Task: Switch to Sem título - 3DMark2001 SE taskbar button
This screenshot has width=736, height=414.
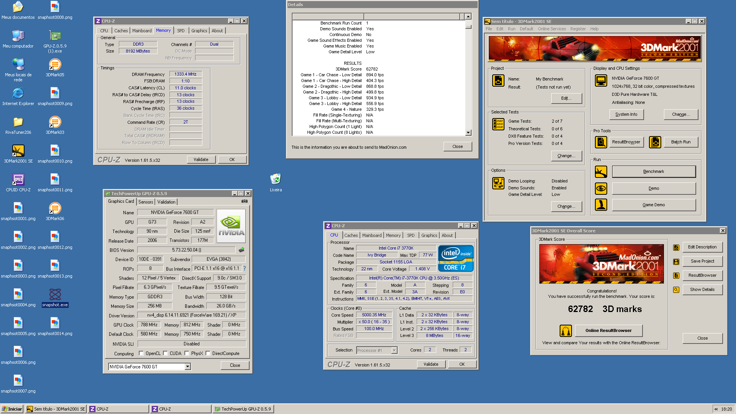Action: 56,409
